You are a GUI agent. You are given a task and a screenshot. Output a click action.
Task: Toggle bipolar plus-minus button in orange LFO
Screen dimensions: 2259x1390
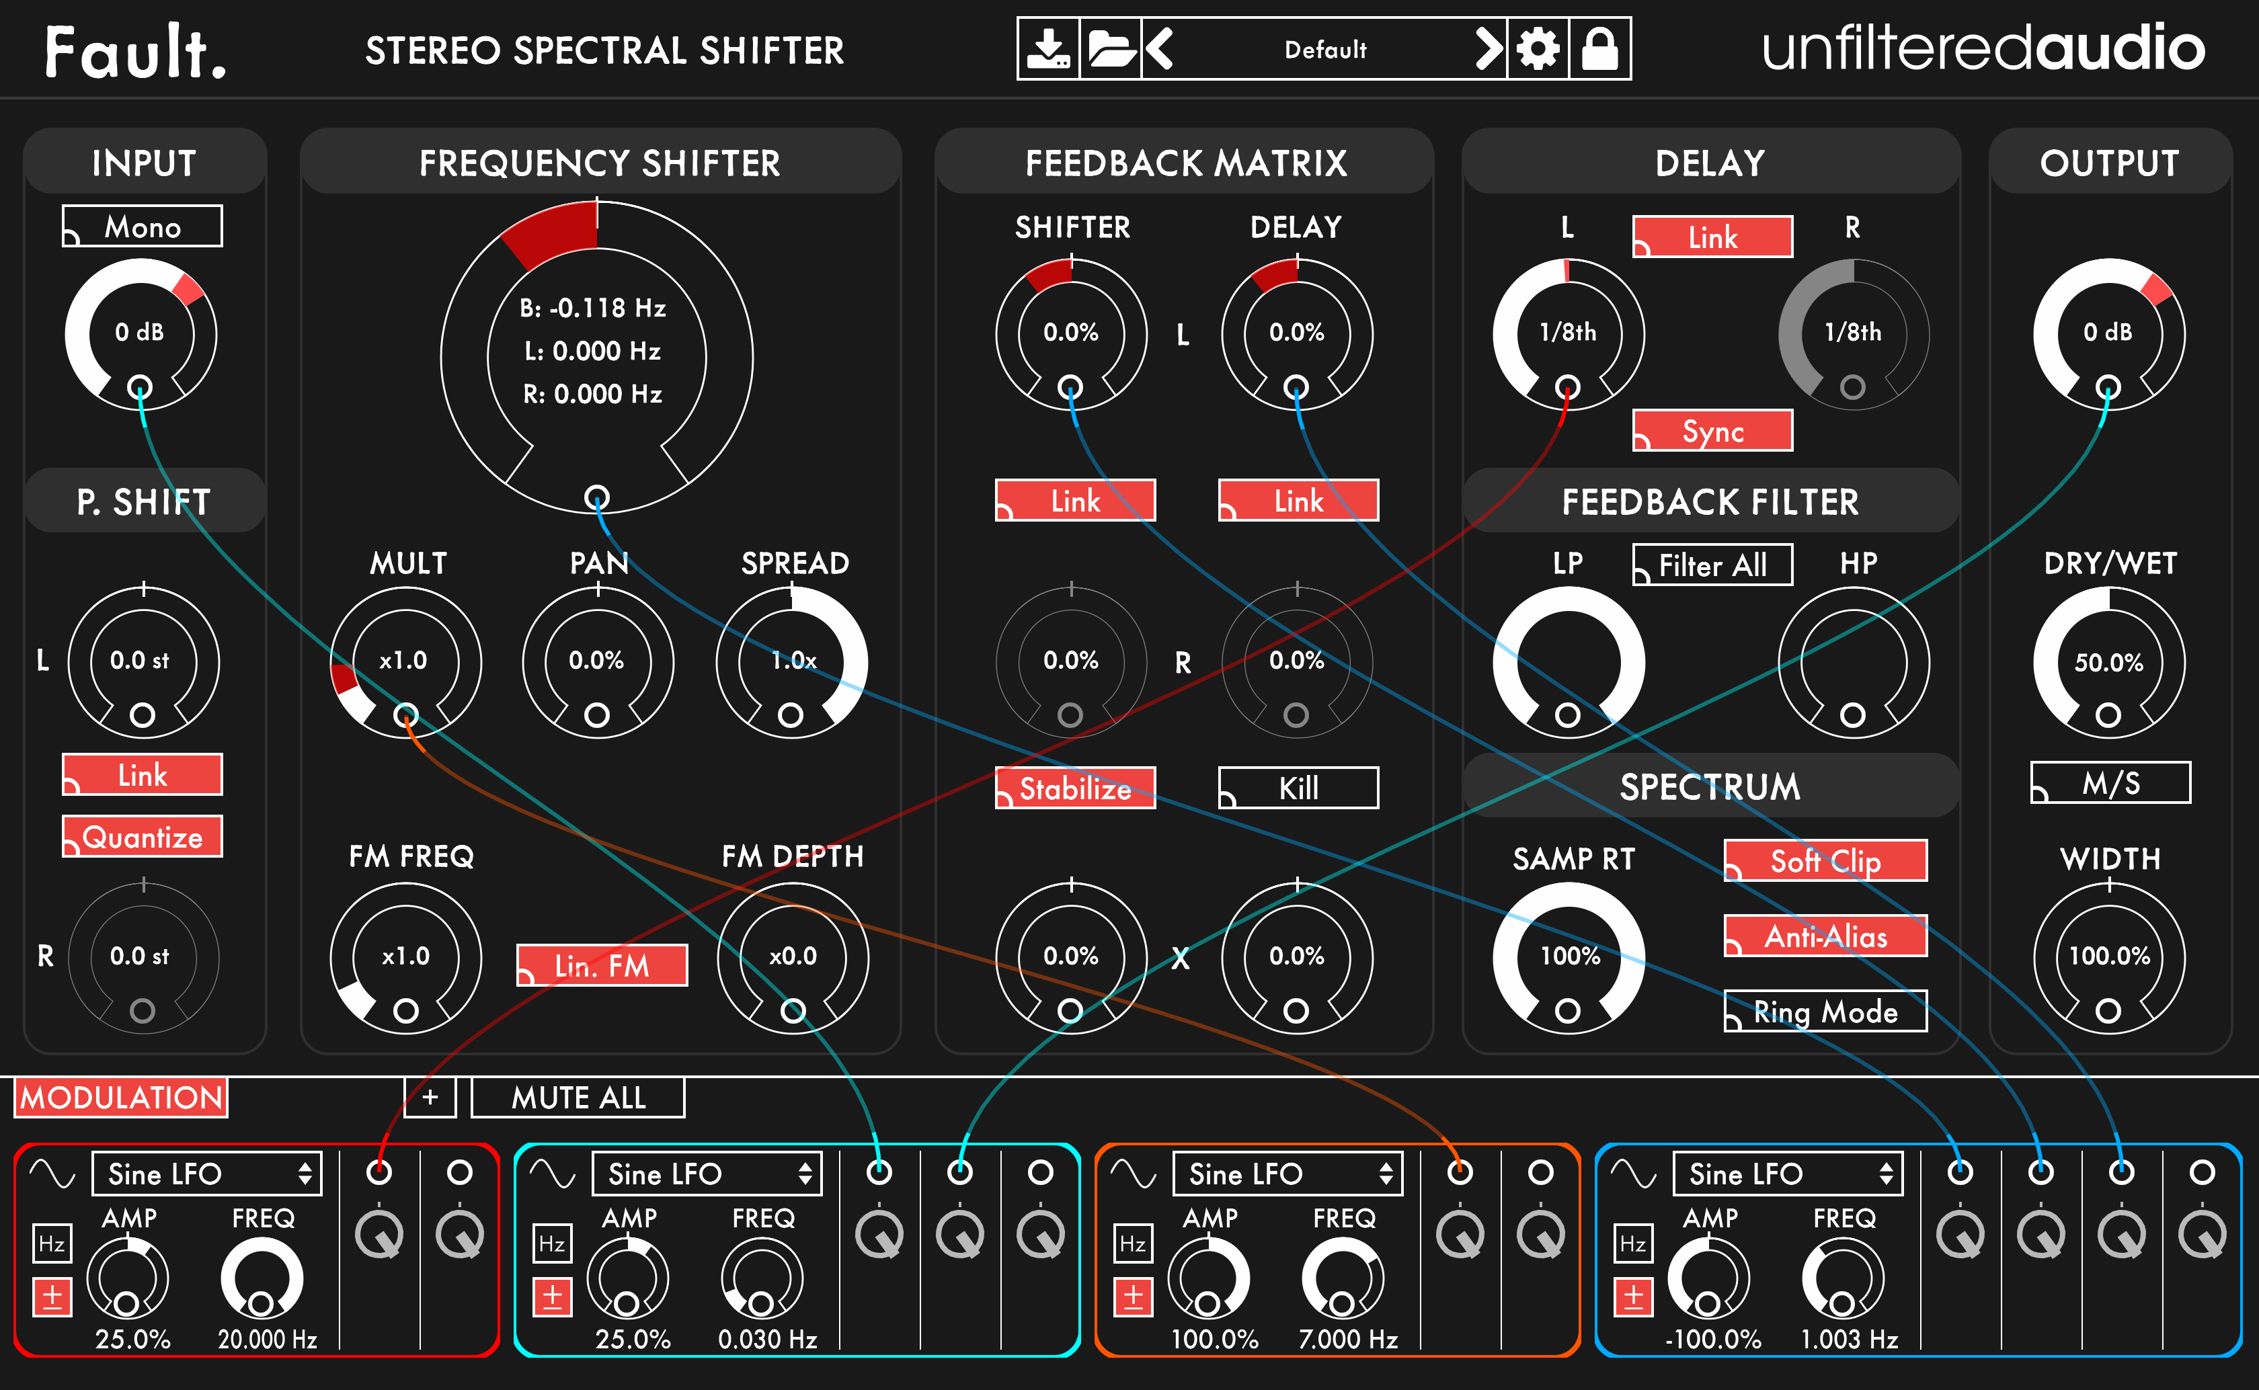(x=1134, y=1297)
